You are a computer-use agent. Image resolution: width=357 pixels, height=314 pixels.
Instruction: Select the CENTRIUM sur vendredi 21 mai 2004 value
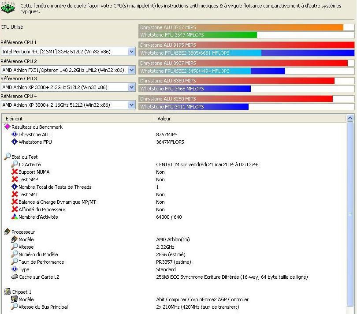point(207,164)
